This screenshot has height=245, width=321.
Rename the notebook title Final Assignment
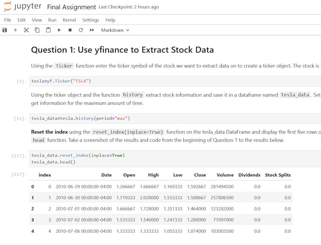click(x=71, y=7)
